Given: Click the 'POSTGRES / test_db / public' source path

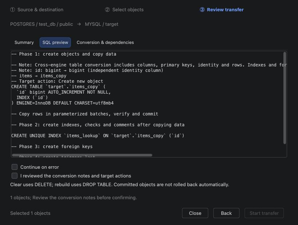Looking at the screenshot, I should click(42, 24).
